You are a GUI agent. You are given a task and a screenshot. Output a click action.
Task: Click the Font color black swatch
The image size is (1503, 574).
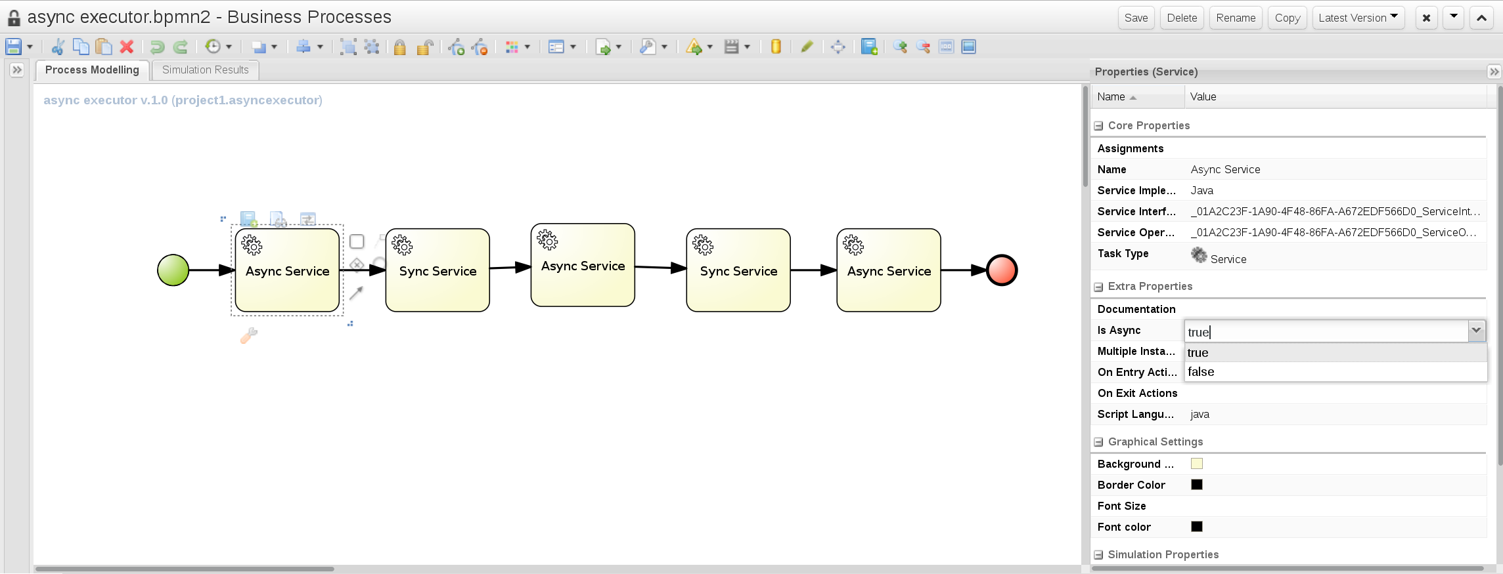coord(1197,527)
